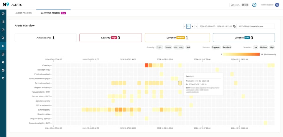Click the Request availability - GET label

(40, 123)
